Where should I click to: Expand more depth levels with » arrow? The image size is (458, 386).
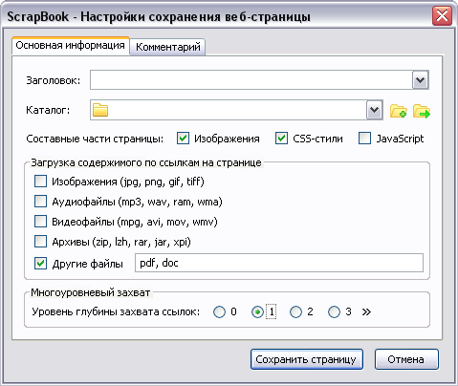[x=366, y=311]
